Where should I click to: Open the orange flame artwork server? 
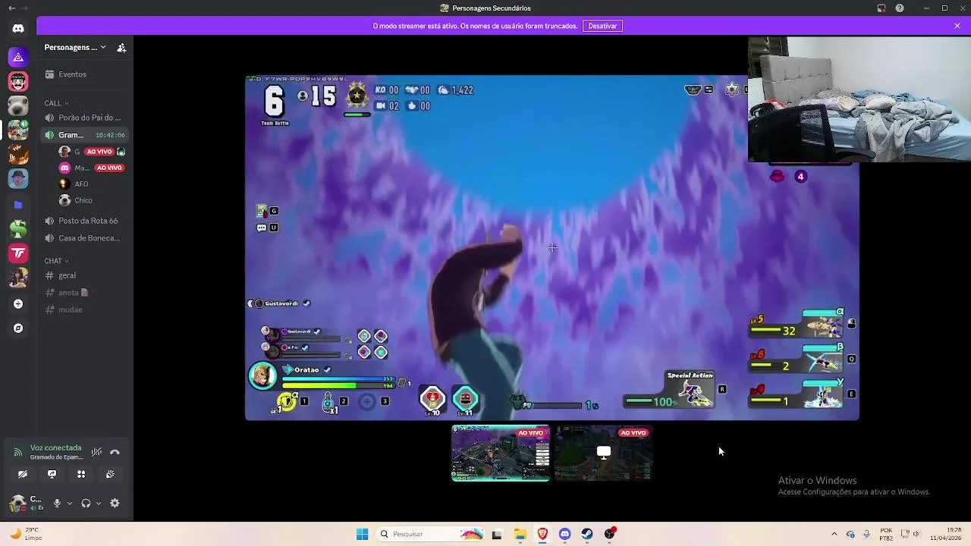pyautogui.click(x=18, y=155)
